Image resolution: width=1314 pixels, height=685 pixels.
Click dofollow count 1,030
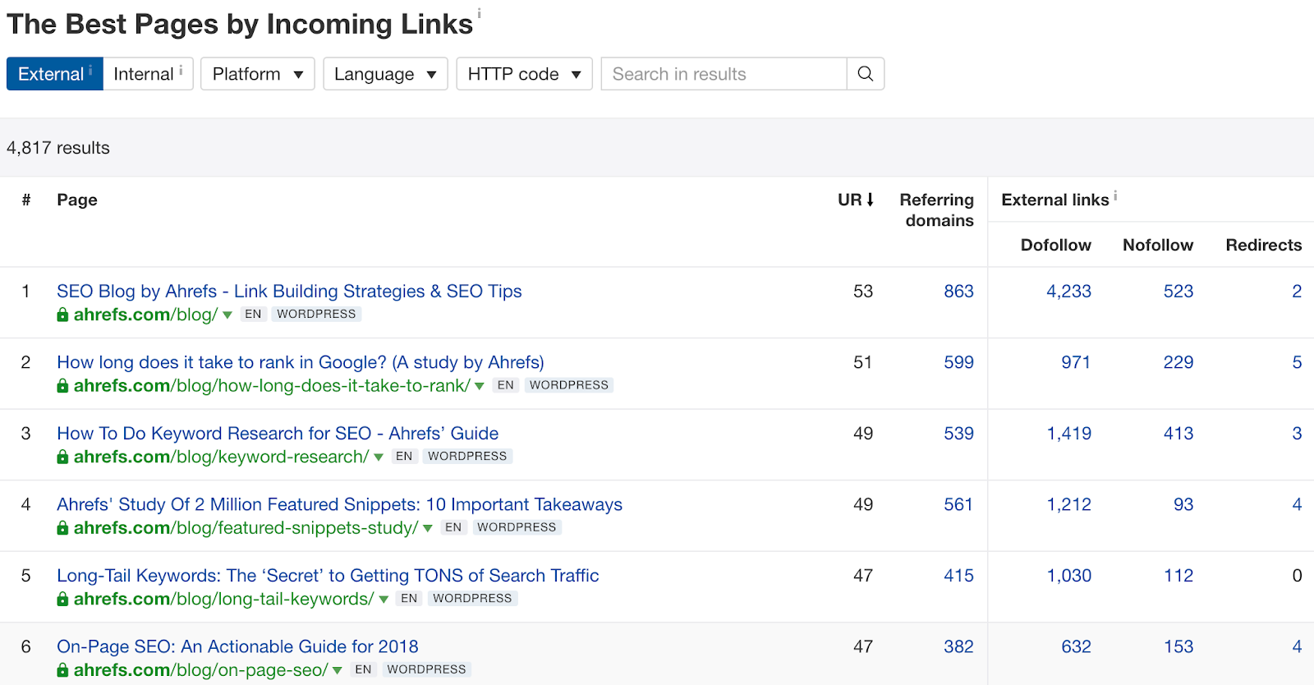[x=1068, y=576]
